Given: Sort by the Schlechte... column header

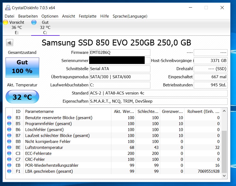Looking at the screenshot, I should click(148, 112).
